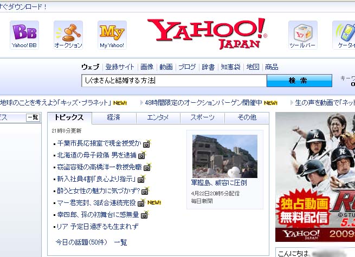Image resolution: width=355 pixels, height=257 pixels.
Task: Click the すぐダウンロード! link at top
Action: tap(23, 7)
